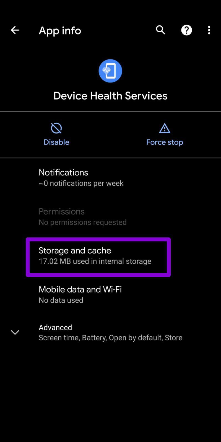Tap the 'No data used' subtitle
This screenshot has height=442, width=221.
pyautogui.click(x=61, y=300)
